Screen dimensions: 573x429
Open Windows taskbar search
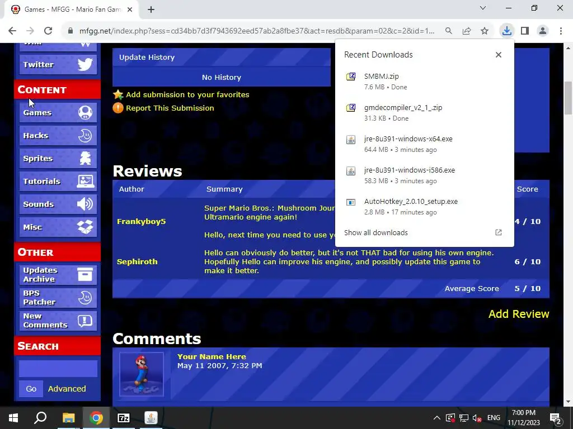40,418
